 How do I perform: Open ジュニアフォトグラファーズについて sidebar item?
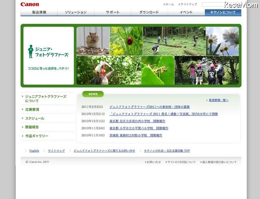(45, 98)
